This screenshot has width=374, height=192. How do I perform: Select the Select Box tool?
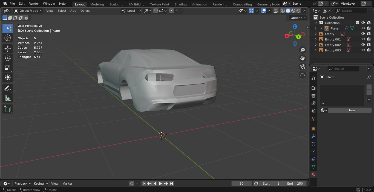7,28
